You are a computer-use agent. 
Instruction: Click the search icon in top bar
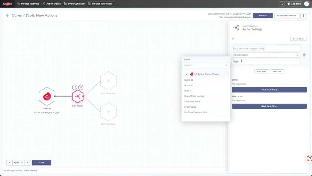point(282,4)
